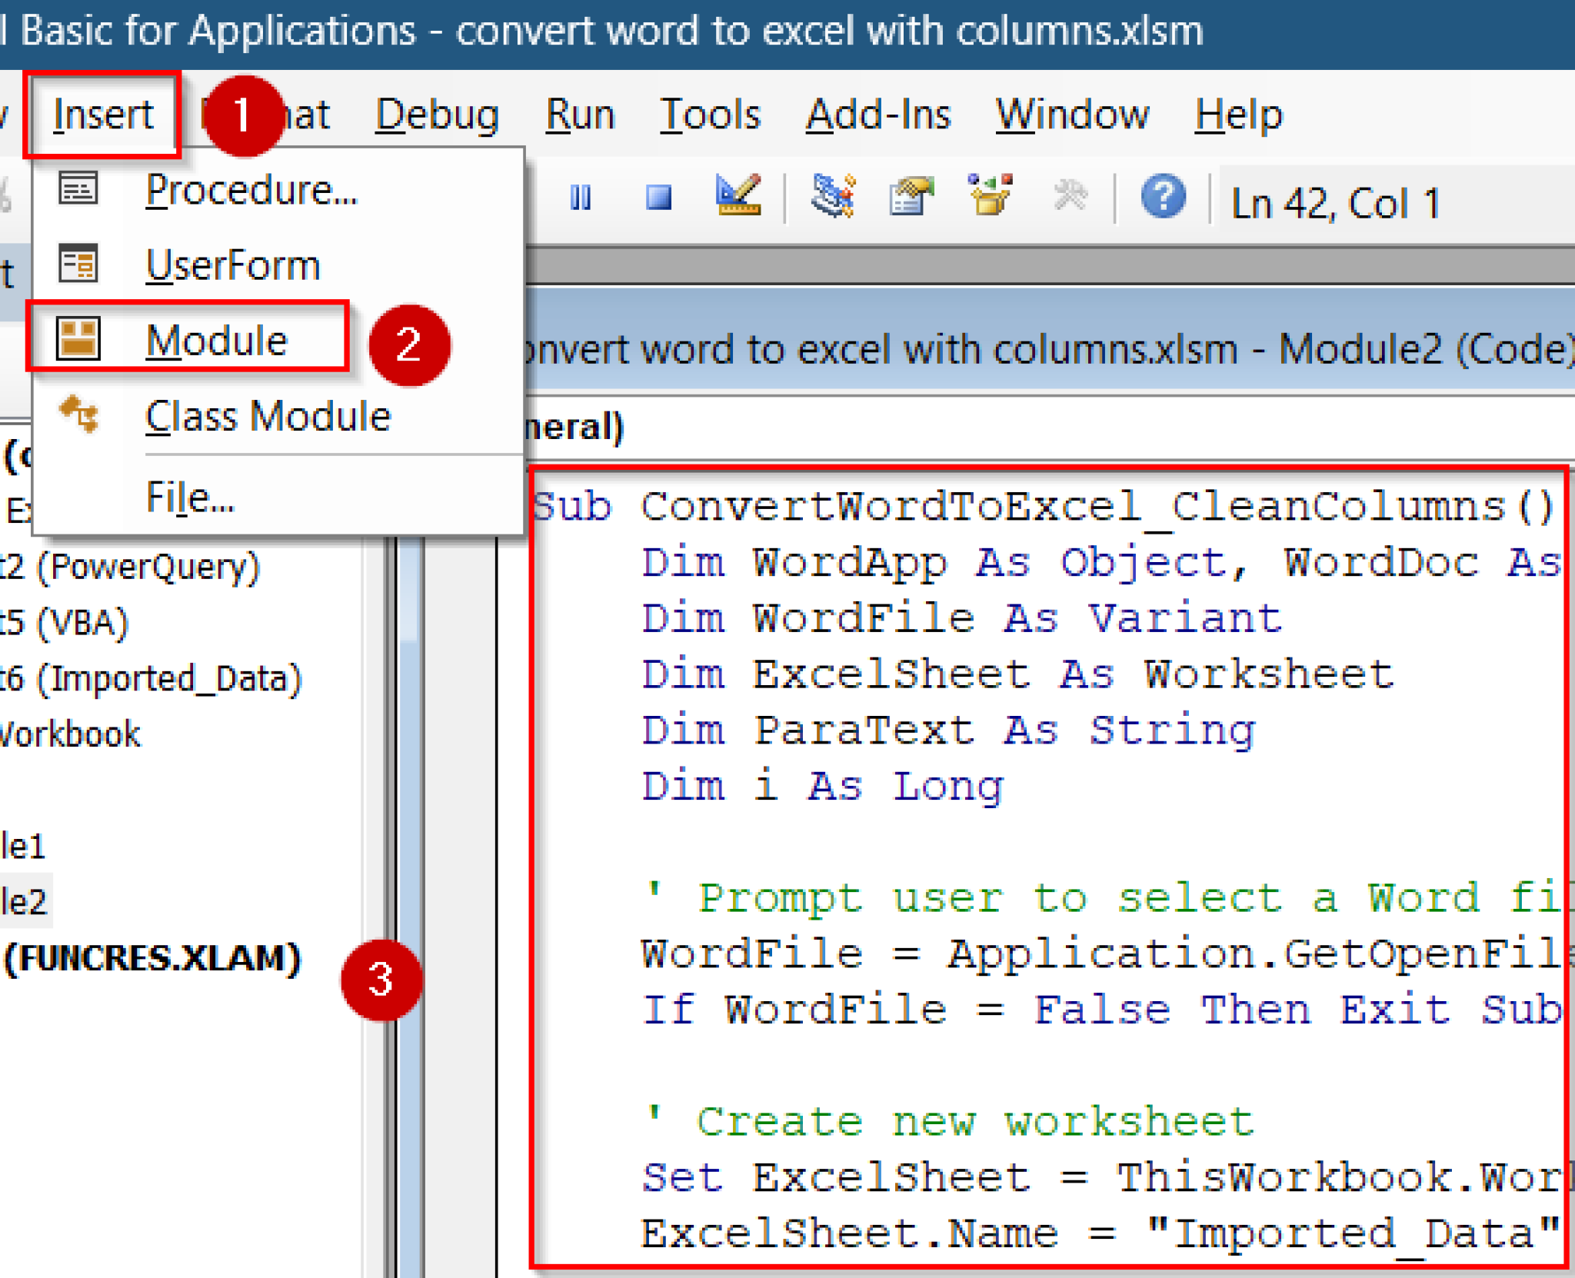Screen dimensions: 1575x1278
Task: Choose UserForm from the Insert menu
Action: click(x=232, y=265)
